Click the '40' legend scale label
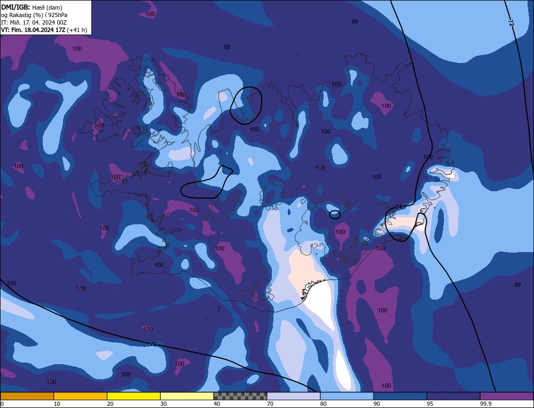The width and height of the screenshot is (534, 408). (217, 404)
